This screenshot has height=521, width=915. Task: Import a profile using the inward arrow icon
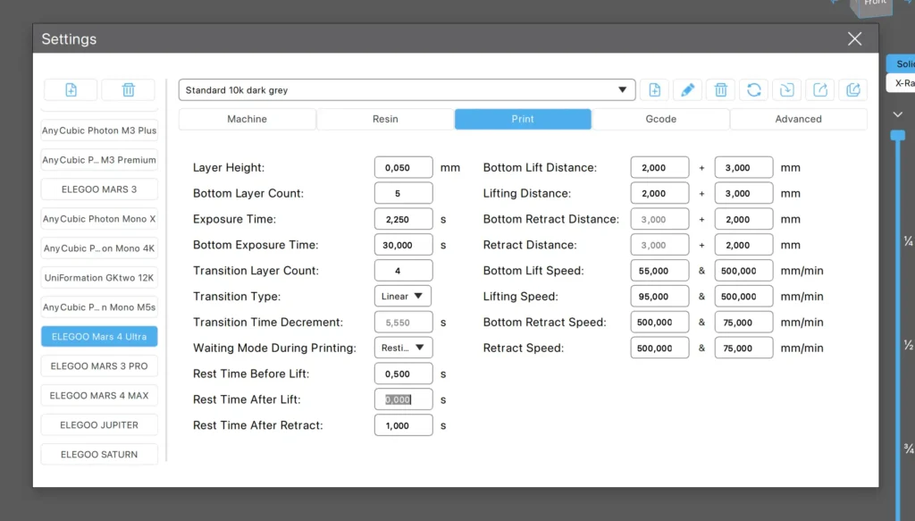[786, 90]
